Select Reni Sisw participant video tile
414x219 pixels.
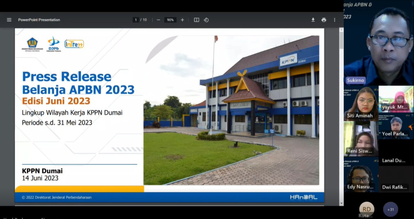(x=361, y=139)
